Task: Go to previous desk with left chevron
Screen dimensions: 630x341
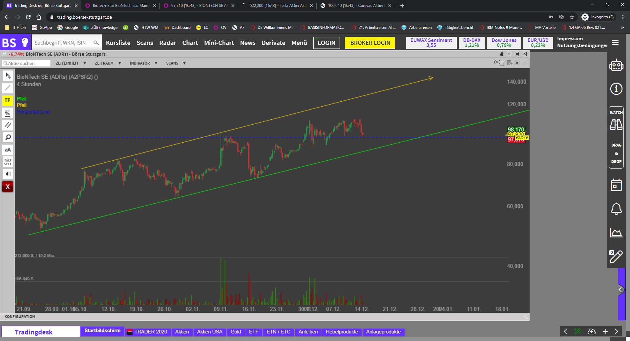Action: (x=565, y=331)
